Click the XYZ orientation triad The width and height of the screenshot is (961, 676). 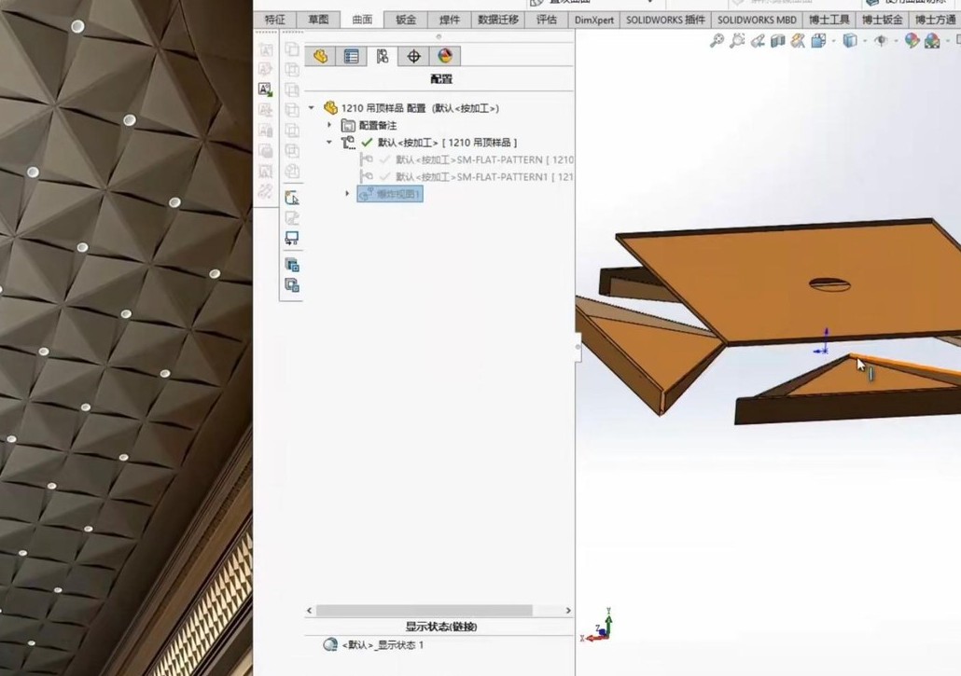click(597, 626)
